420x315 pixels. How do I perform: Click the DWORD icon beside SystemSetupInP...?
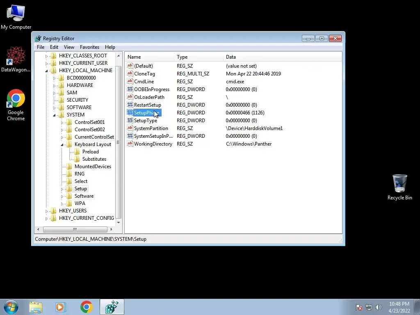coord(130,136)
